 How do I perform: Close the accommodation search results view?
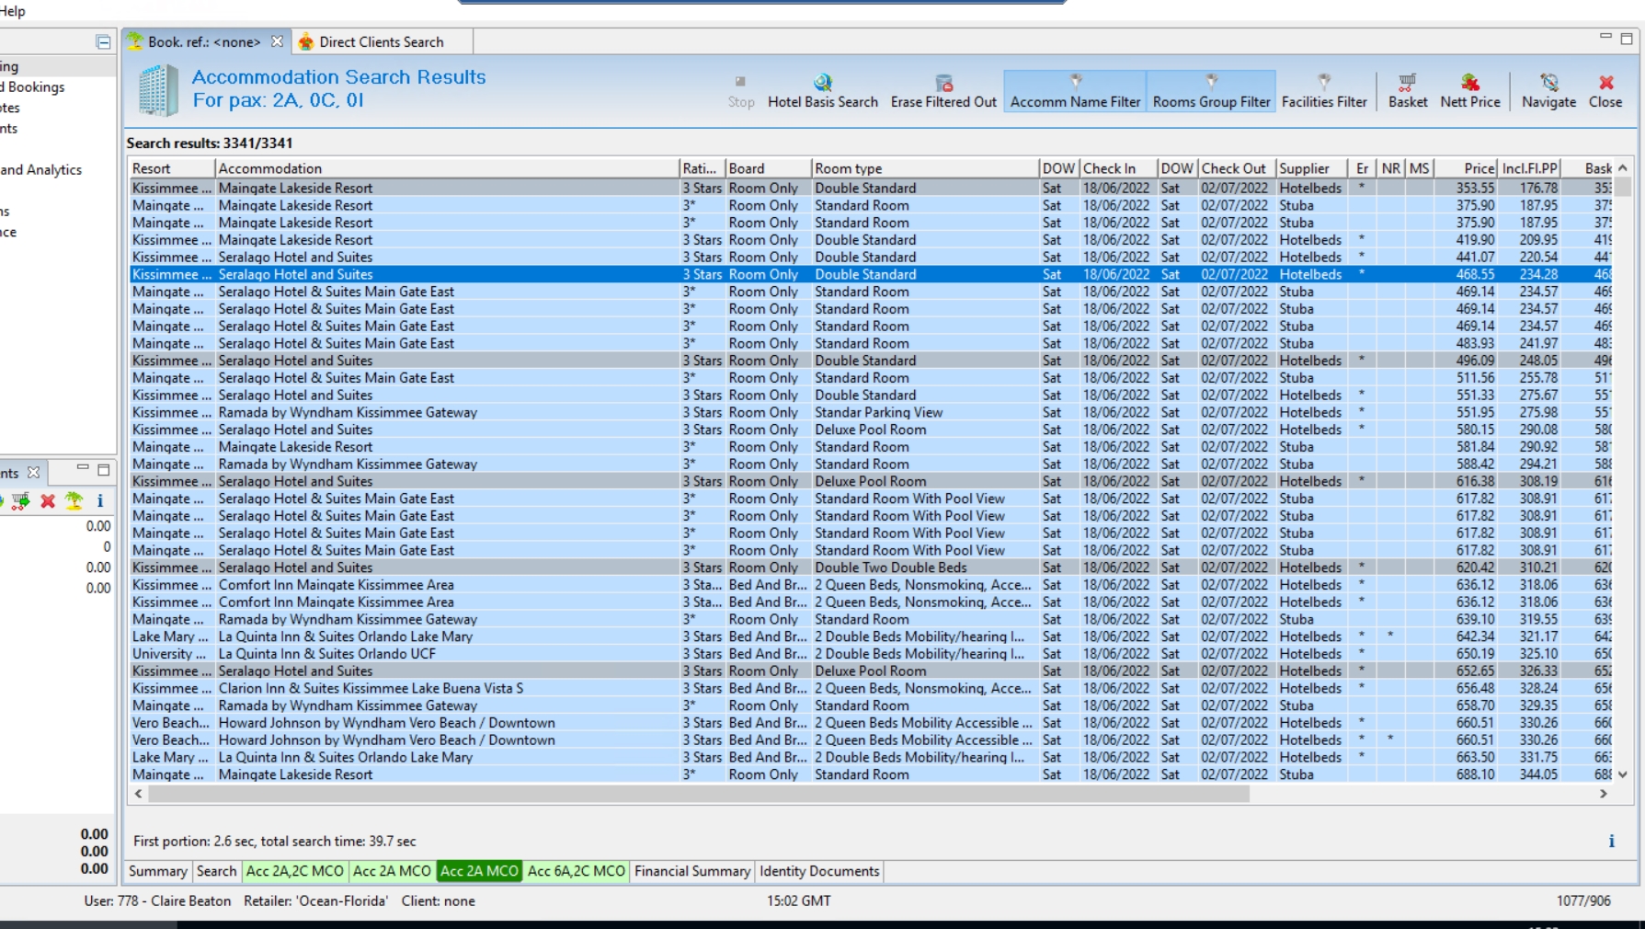pyautogui.click(x=1605, y=91)
